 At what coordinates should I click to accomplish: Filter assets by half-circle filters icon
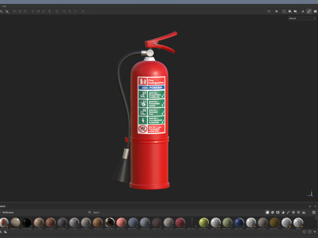pos(283,212)
